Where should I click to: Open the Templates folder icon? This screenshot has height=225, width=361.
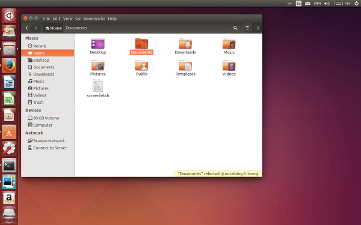coord(185,65)
